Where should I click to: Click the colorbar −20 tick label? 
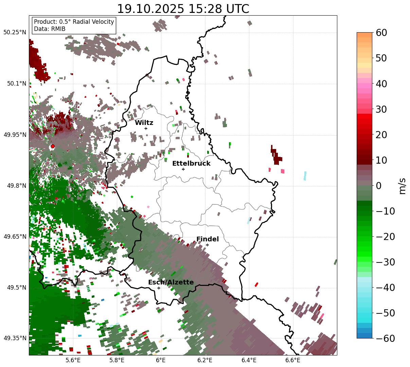[385, 237]
